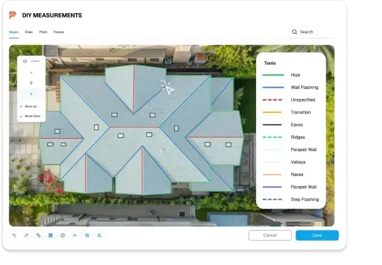
Task: Toggle the grid overlay icon
Action: point(51,236)
